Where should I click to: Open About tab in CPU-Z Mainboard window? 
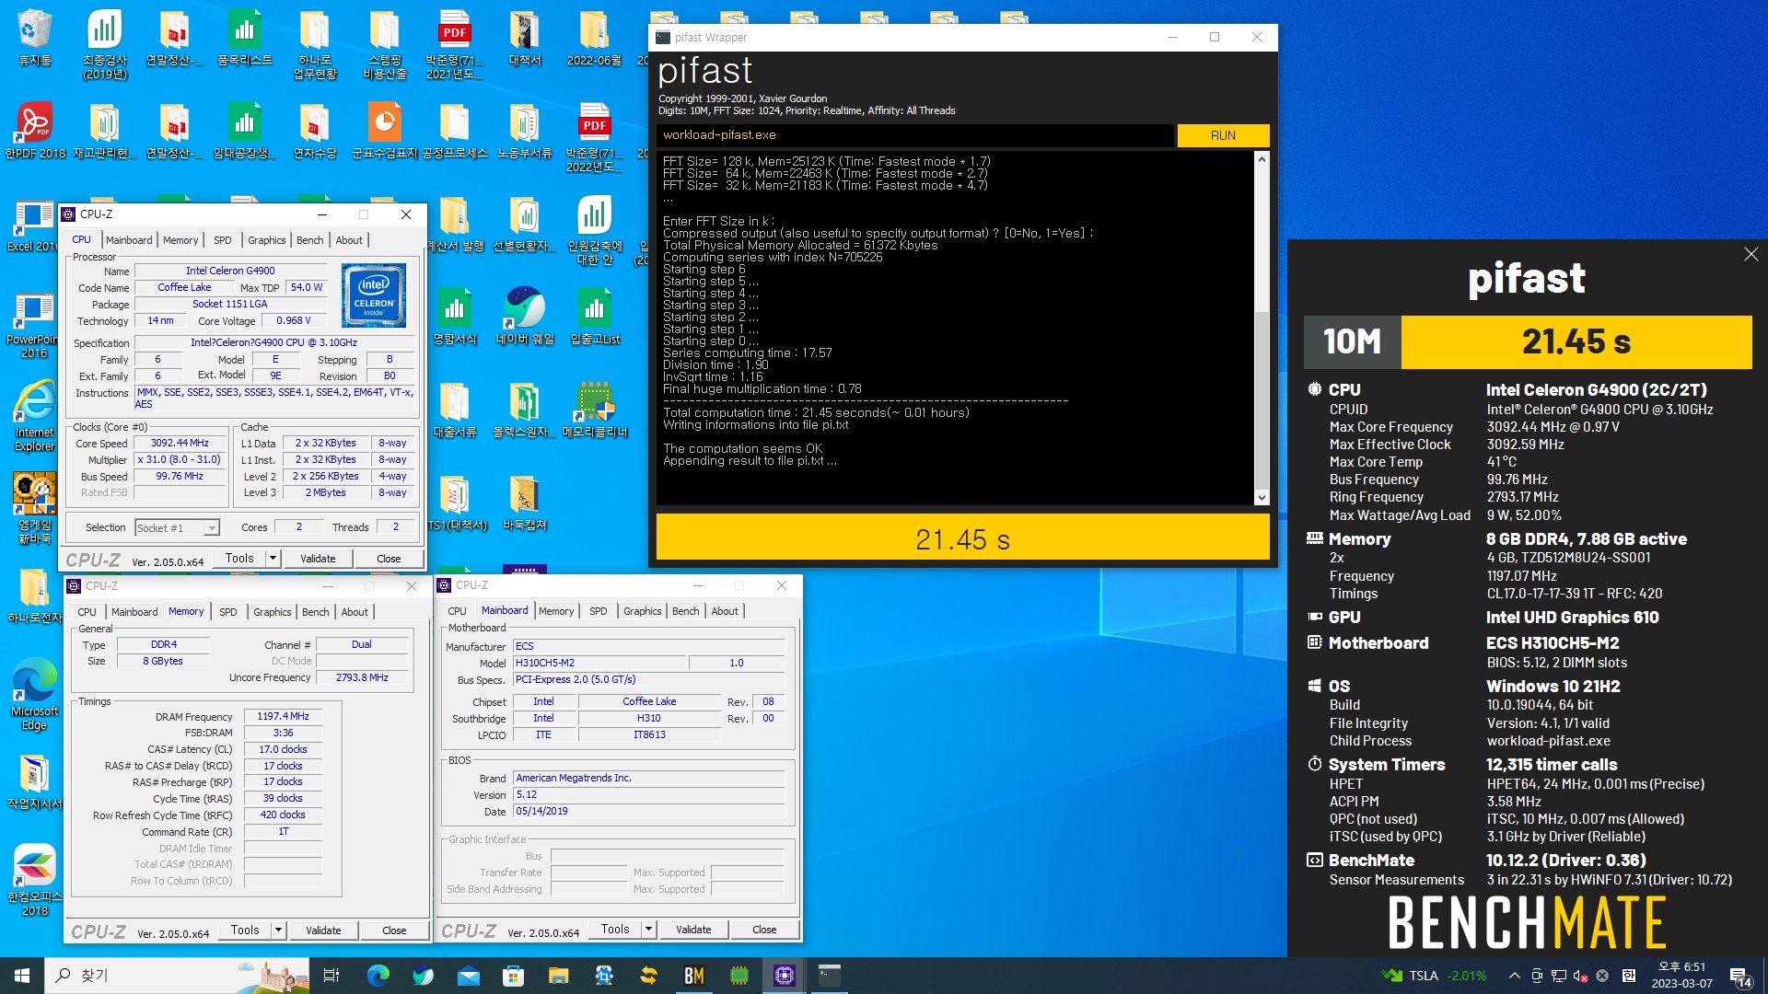725,611
